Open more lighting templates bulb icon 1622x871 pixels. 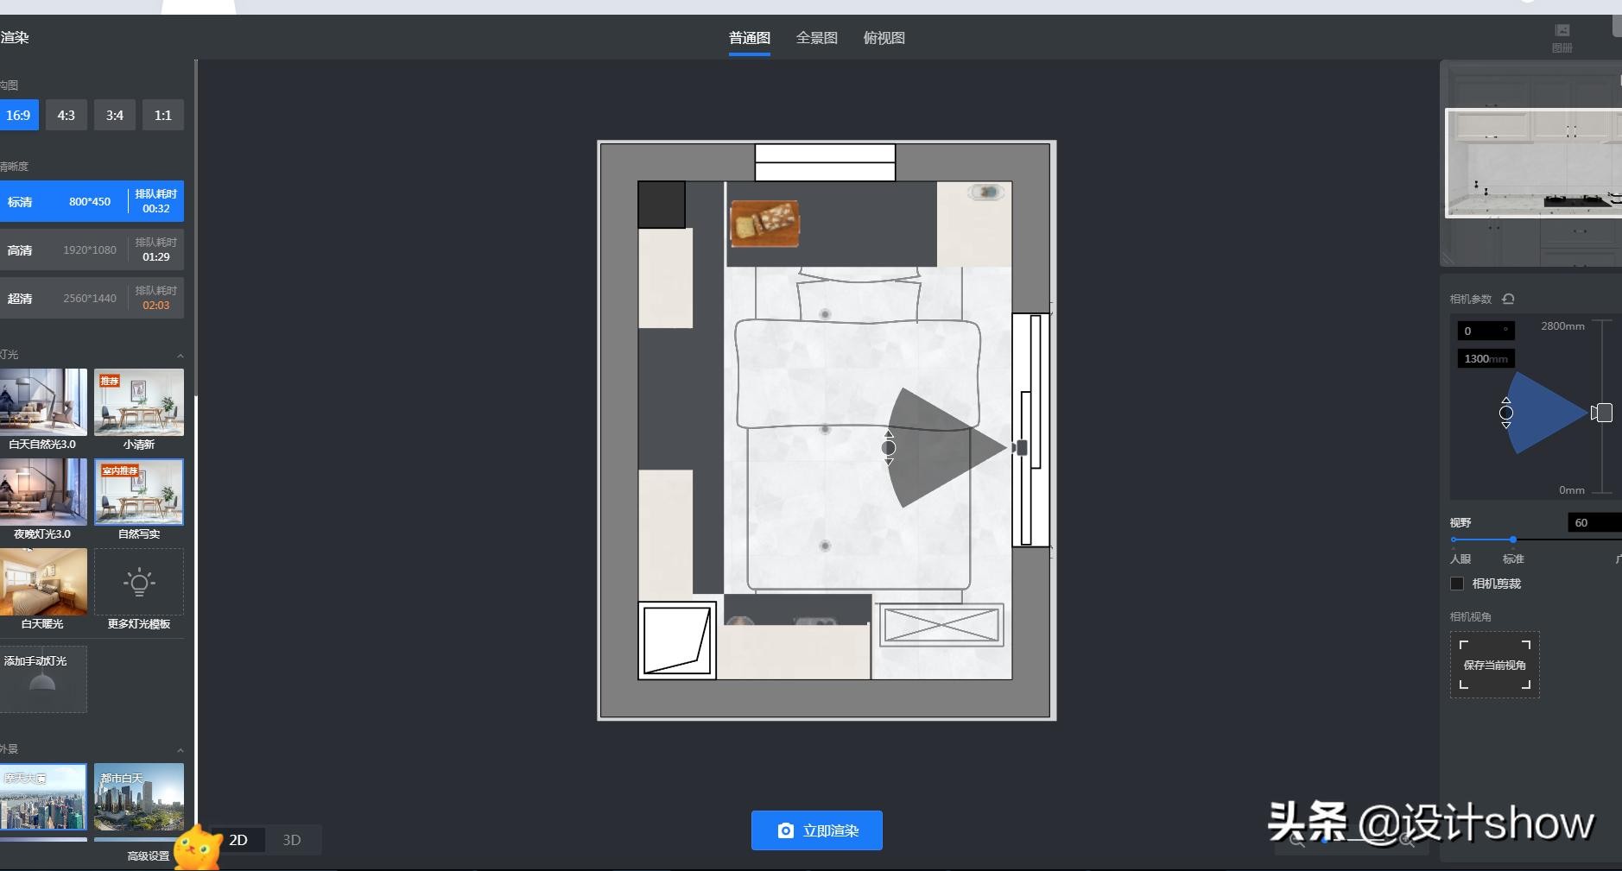pos(138,583)
